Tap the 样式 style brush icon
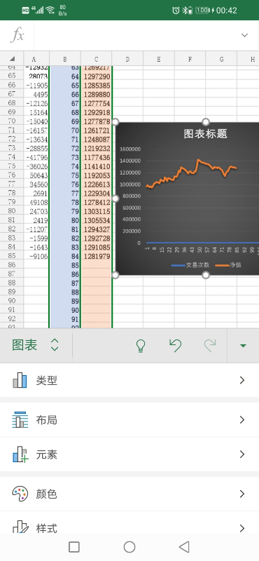The width and height of the screenshot is (259, 561). pos(20,527)
